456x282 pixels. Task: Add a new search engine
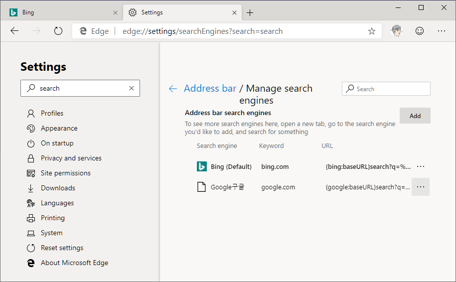[415, 116]
